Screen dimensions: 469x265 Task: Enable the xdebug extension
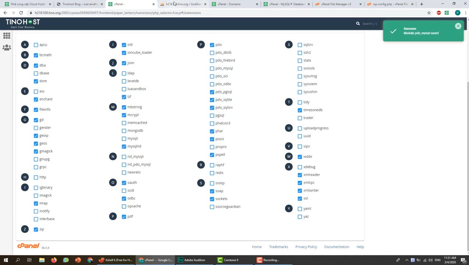(300, 167)
